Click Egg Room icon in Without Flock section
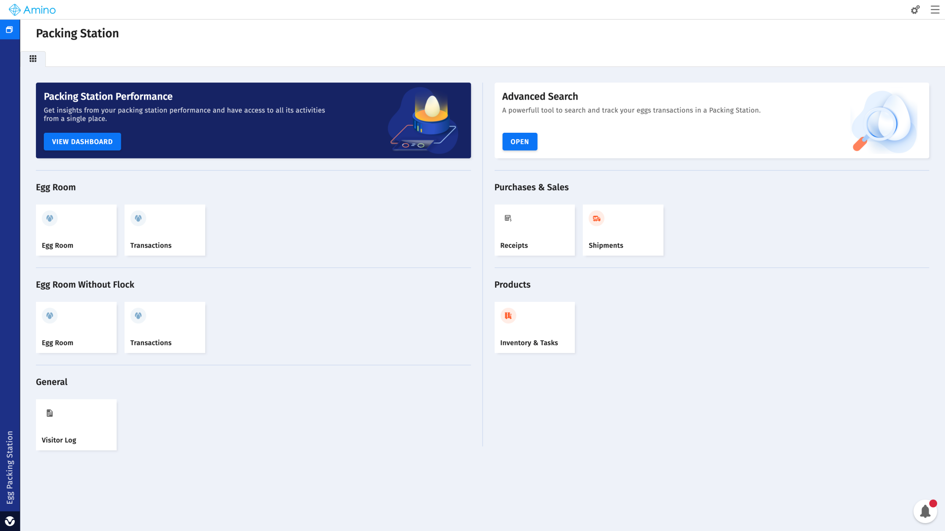This screenshot has width=945, height=531. pyautogui.click(x=49, y=315)
